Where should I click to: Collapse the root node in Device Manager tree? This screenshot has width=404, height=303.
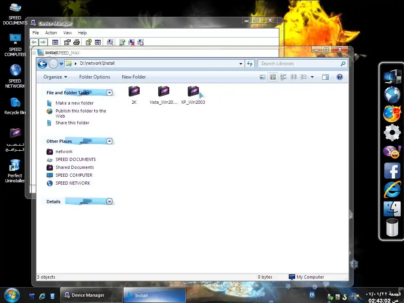coord(34,53)
